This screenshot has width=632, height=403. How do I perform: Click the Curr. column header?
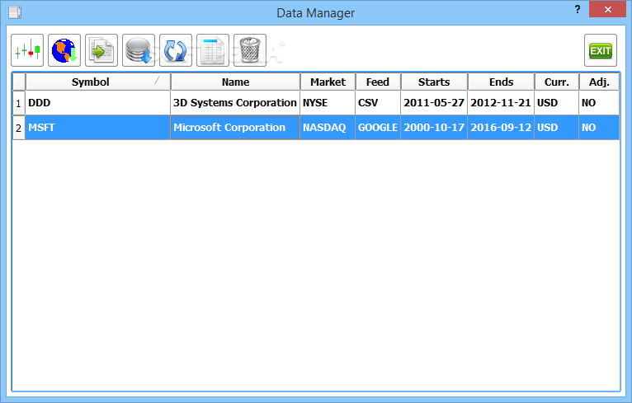pyautogui.click(x=557, y=82)
